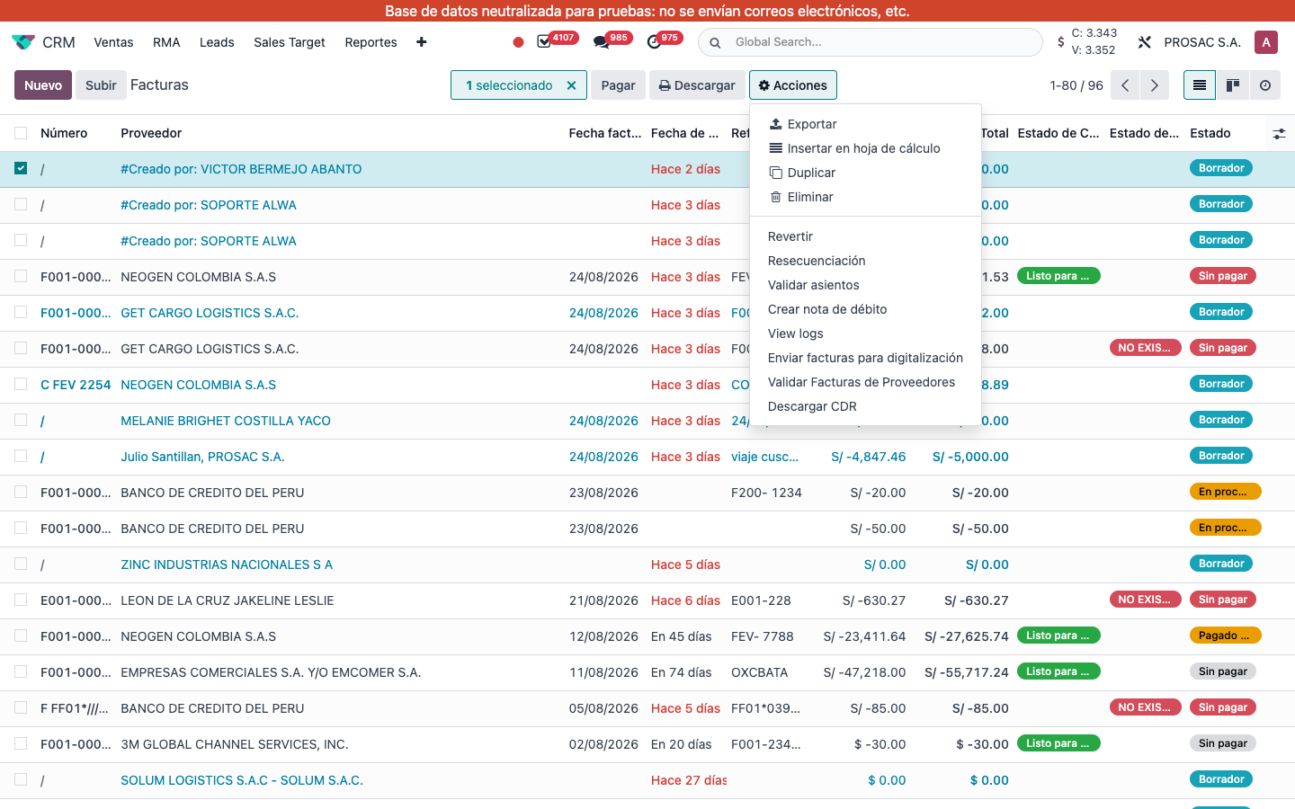Image resolution: width=1295 pixels, height=809 pixels.
Task: Click Listo para badge on 3M GLOBAL row
Action: pos(1058,743)
